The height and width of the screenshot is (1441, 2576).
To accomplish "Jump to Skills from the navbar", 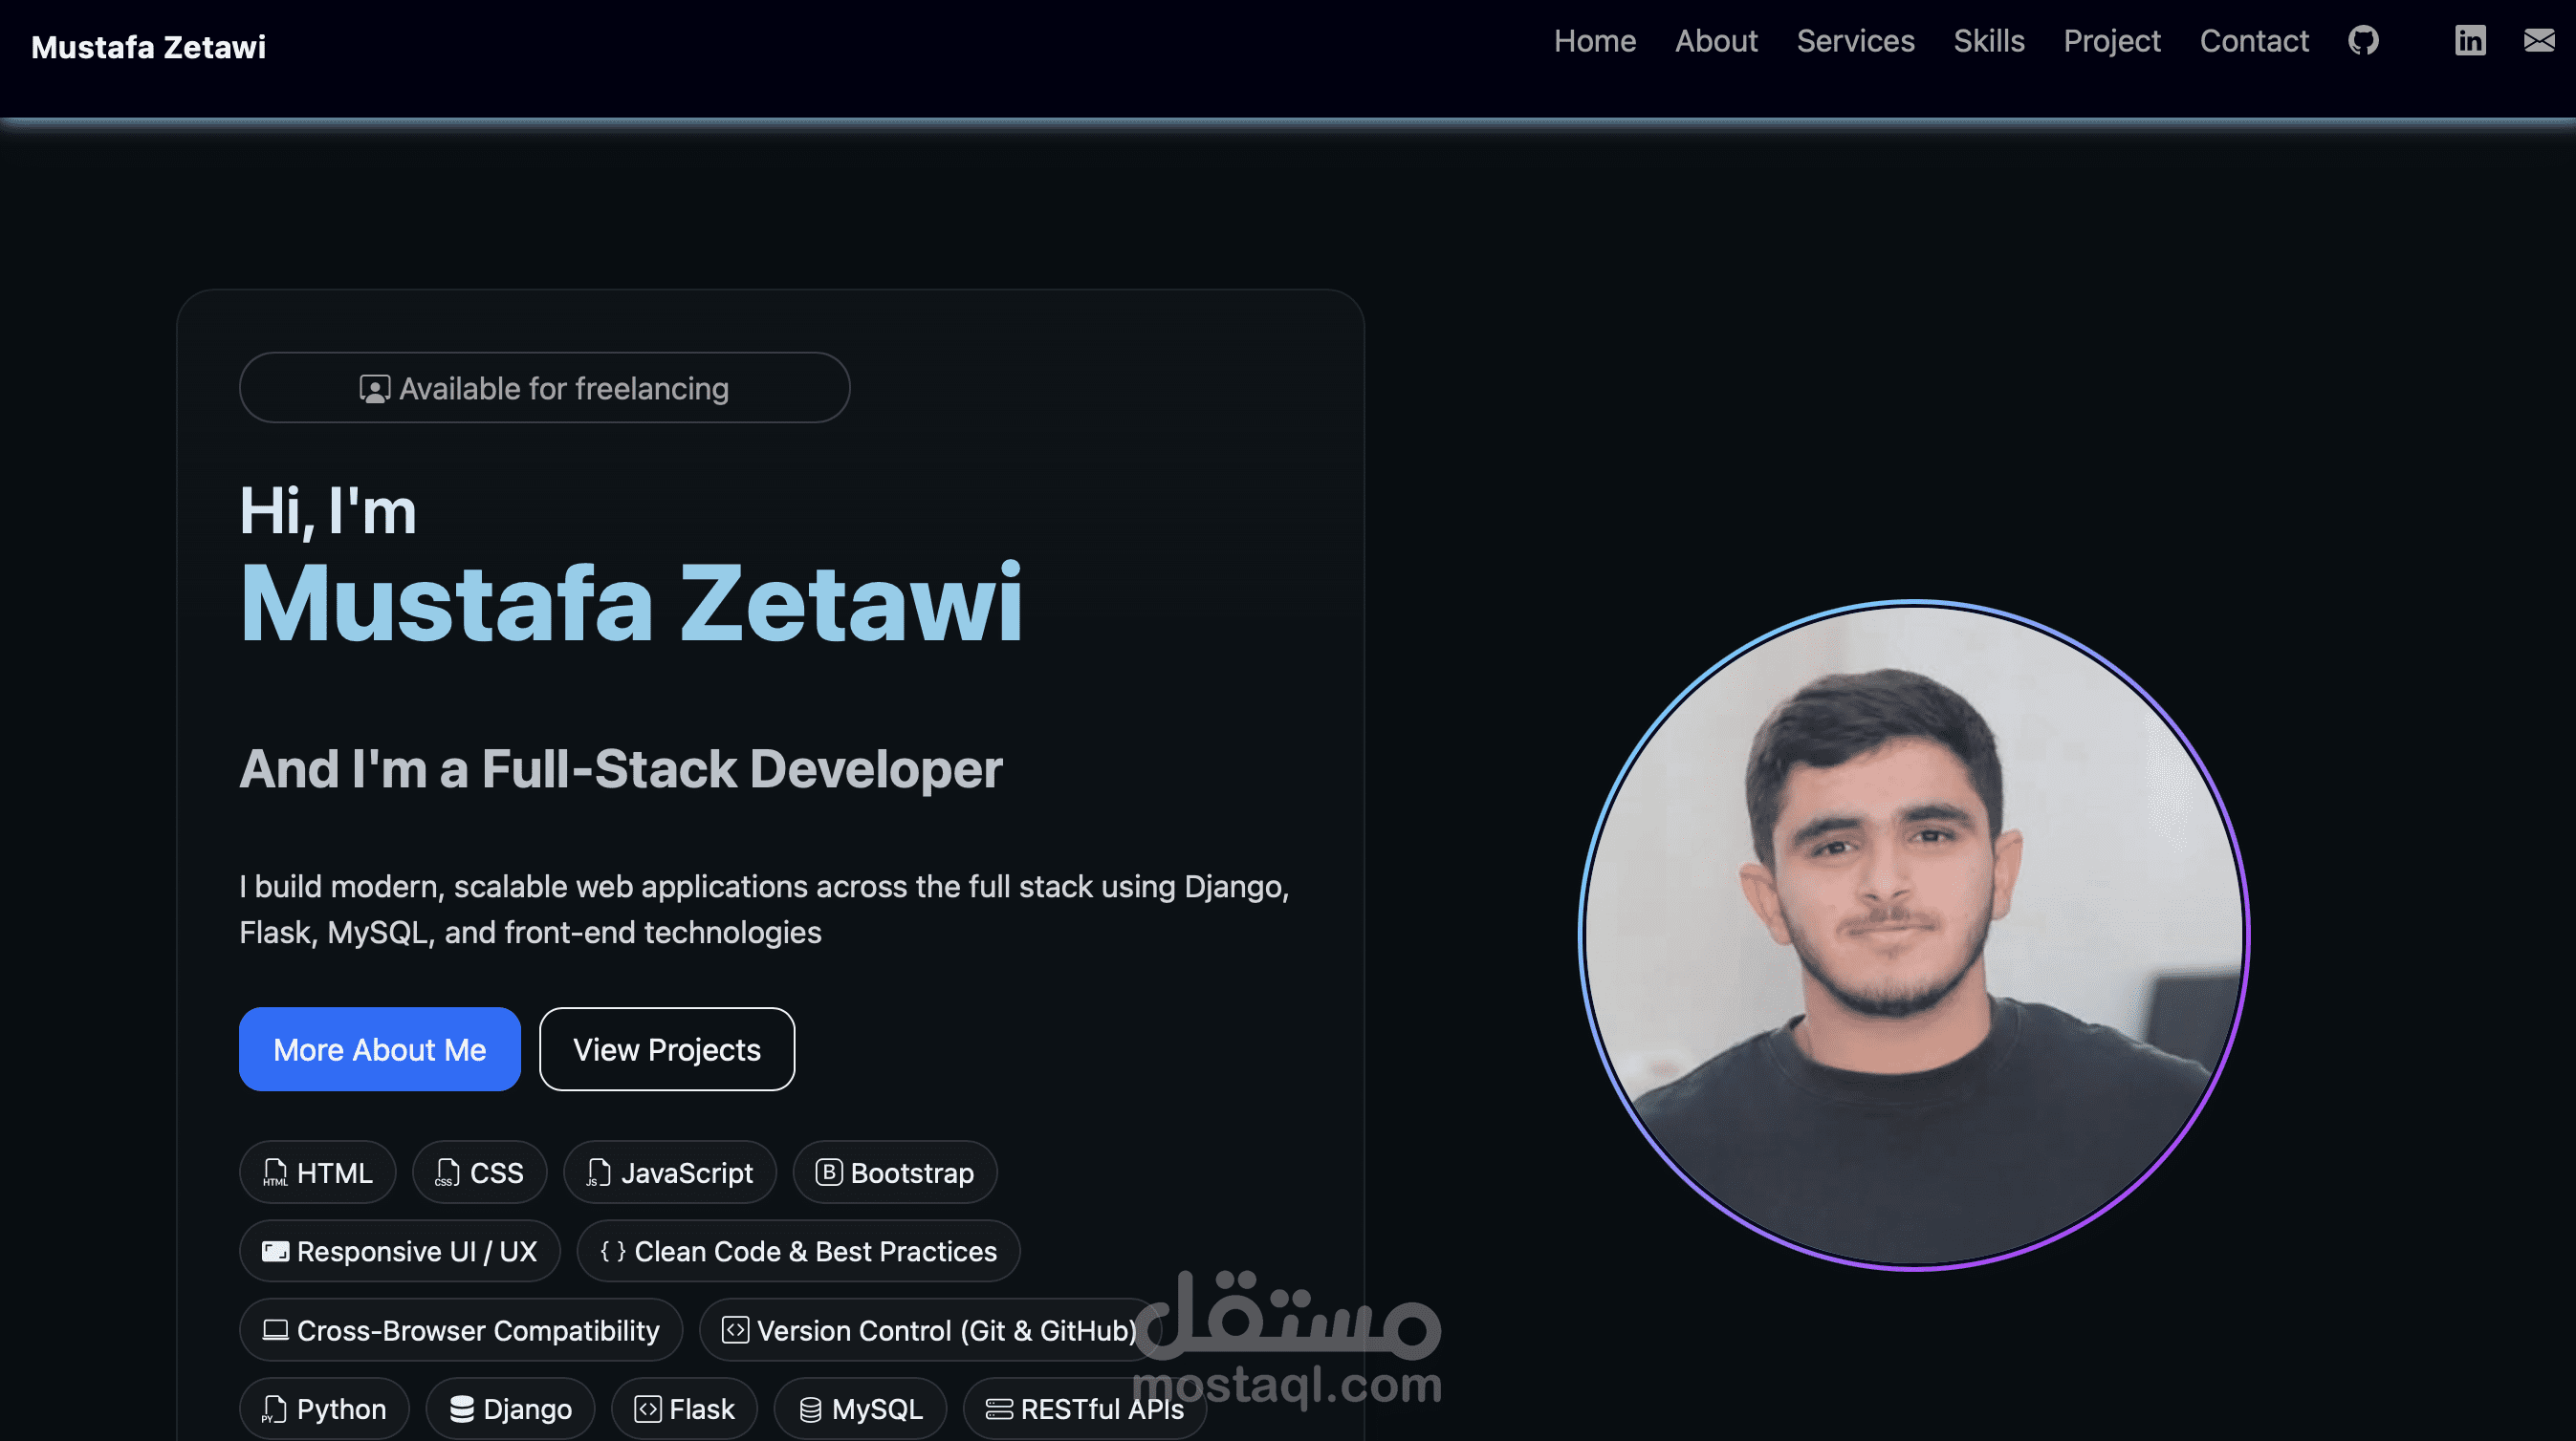I will [1988, 41].
